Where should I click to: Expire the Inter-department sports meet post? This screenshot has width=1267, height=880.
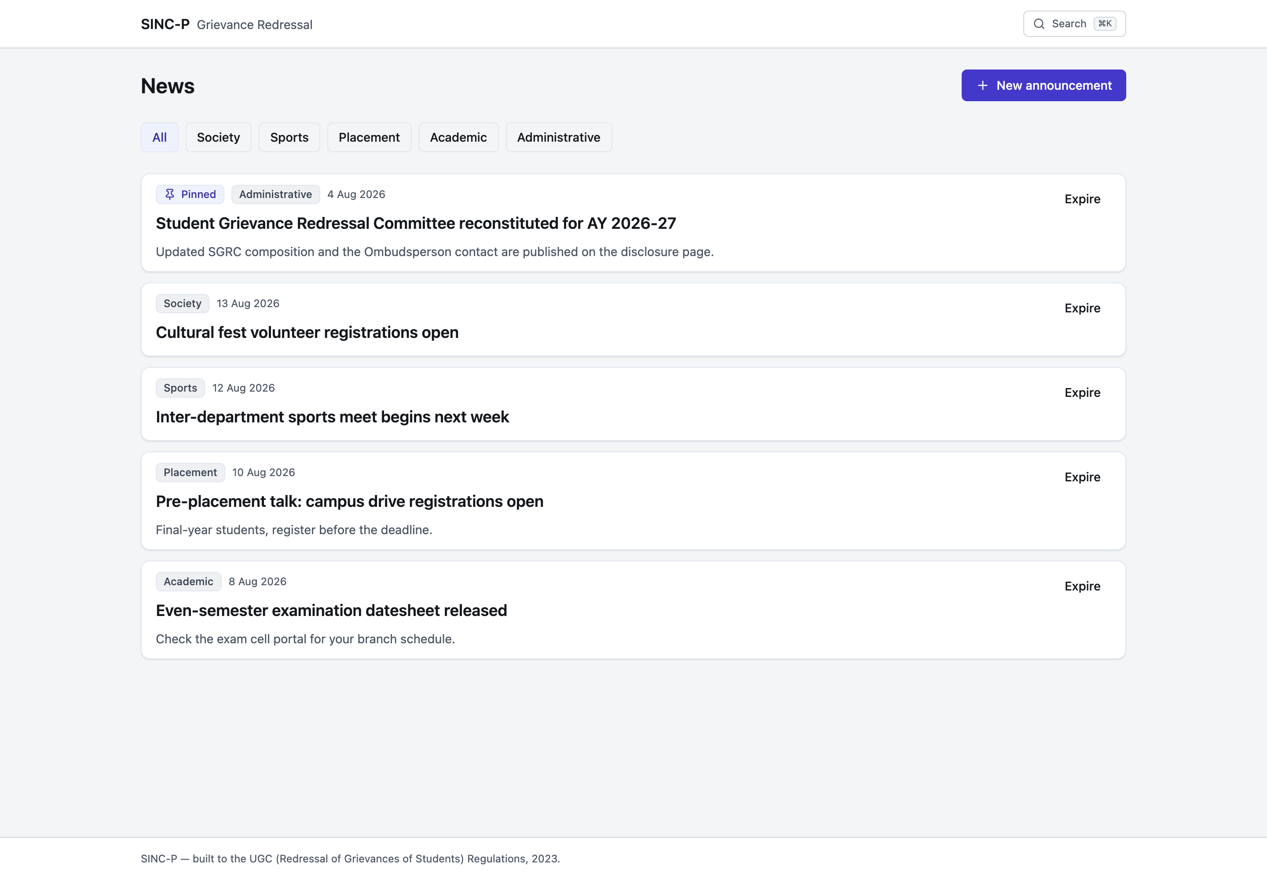(x=1082, y=392)
